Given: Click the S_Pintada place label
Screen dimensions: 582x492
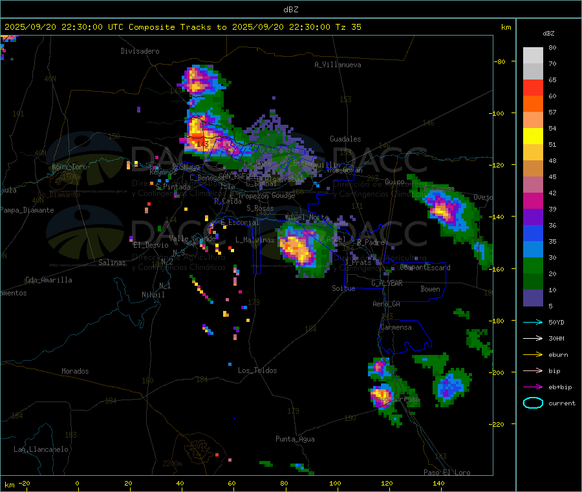Looking at the screenshot, I should pyautogui.click(x=173, y=187).
